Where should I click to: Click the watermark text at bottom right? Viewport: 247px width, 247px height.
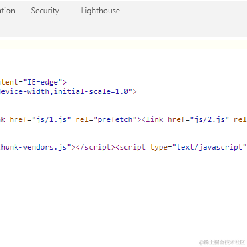[222, 242]
